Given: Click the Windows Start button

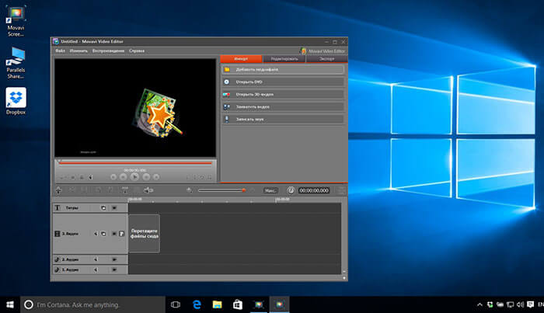Looking at the screenshot, I should (x=10, y=304).
